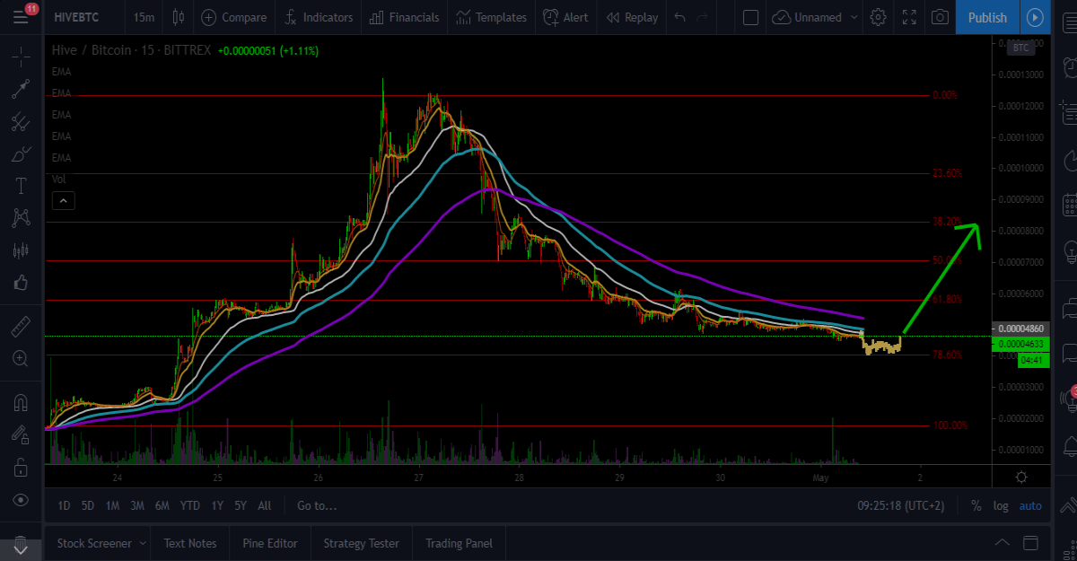
Task: Start bar Replay mode
Action: coord(632,17)
